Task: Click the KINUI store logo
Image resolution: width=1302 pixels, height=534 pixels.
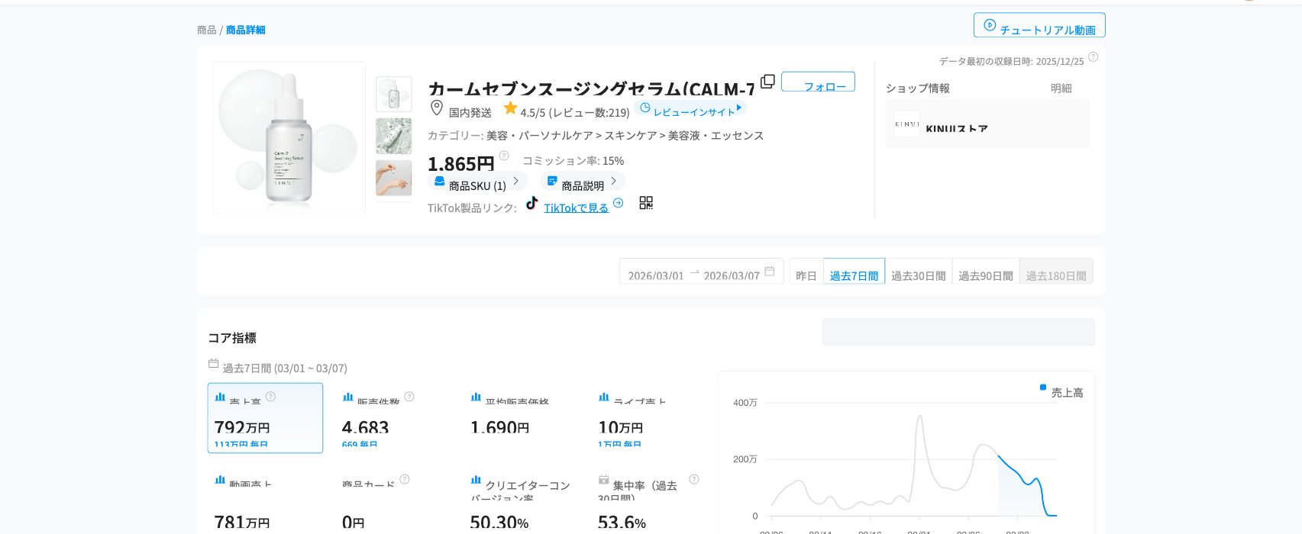Action: (907, 124)
